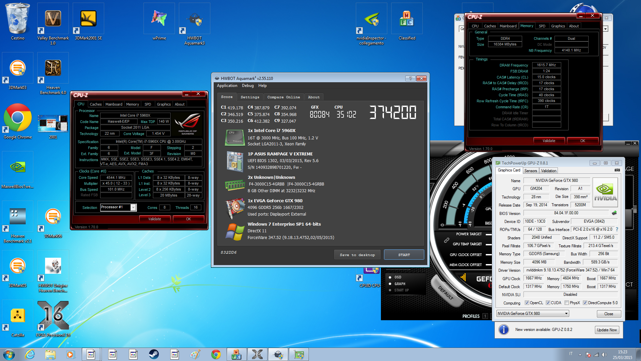This screenshot has width=641, height=361.
Task: Click the taskbar clock showing 15:23
Action: coord(622,355)
